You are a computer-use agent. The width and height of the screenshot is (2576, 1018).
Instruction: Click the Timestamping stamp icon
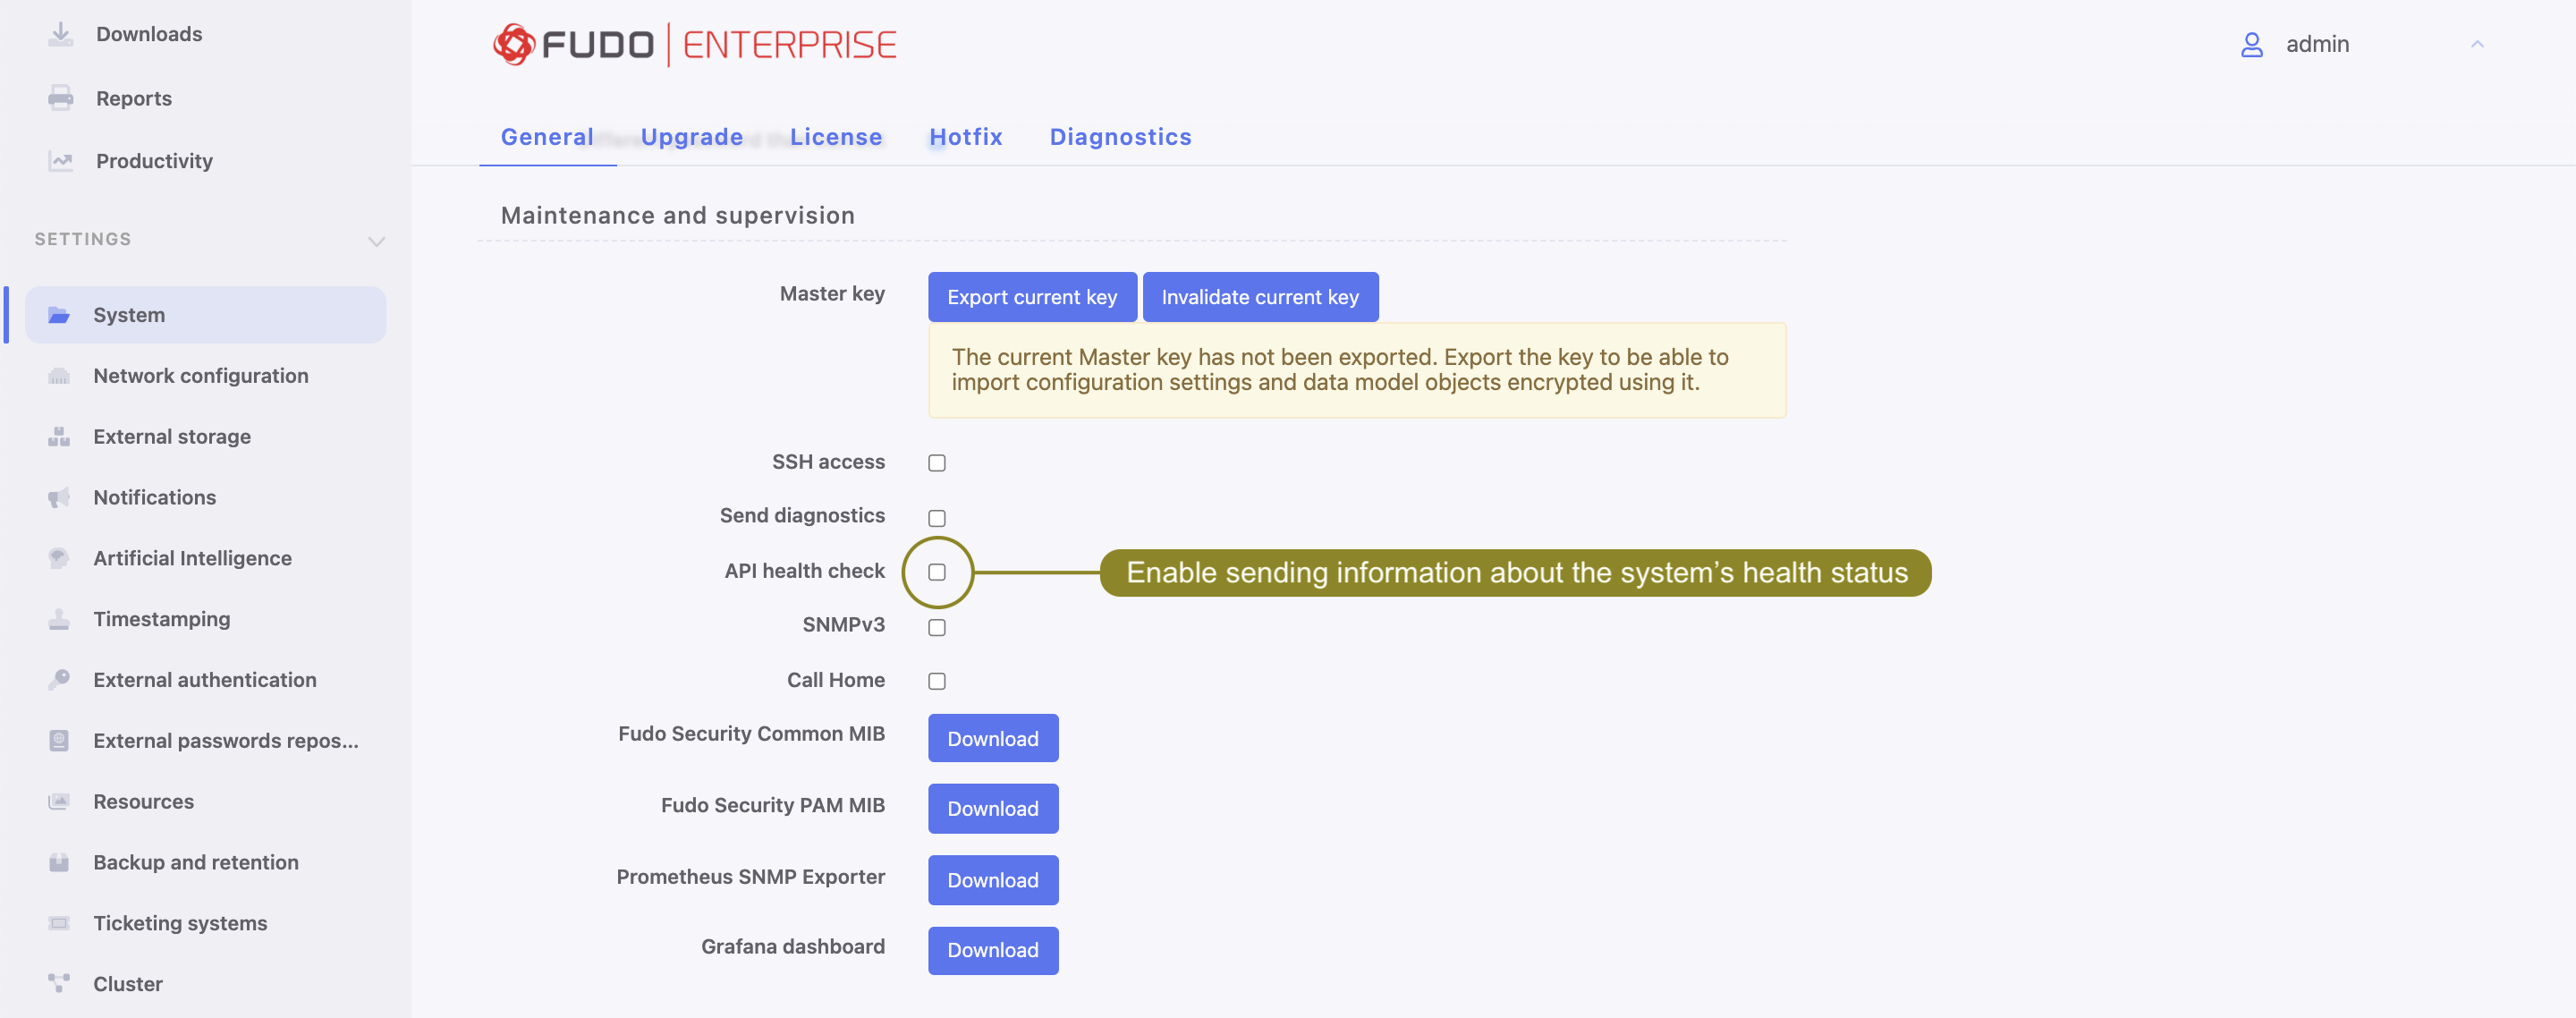point(58,619)
